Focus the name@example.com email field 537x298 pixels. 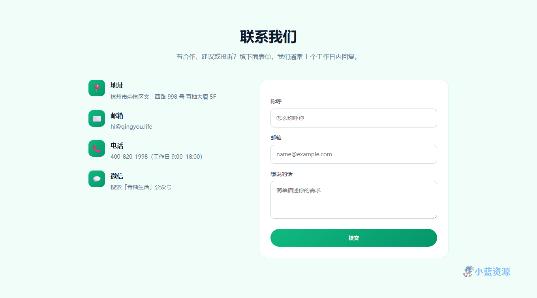point(354,154)
